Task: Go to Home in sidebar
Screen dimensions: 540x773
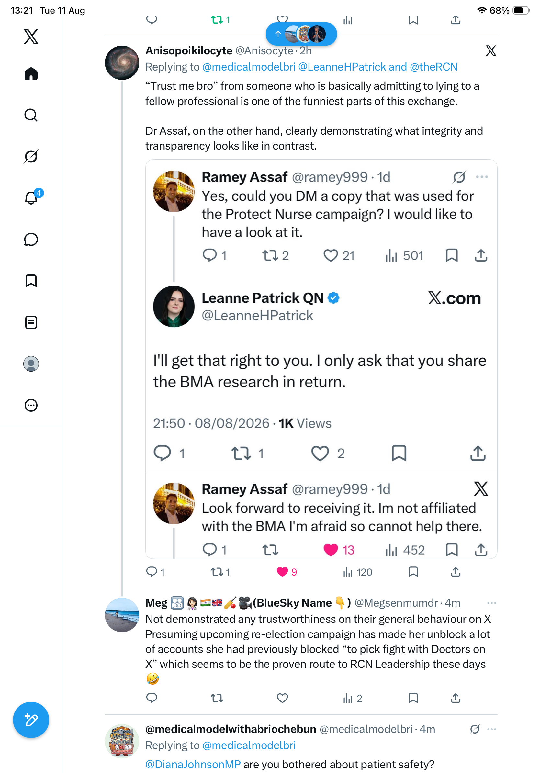Action: 31,74
